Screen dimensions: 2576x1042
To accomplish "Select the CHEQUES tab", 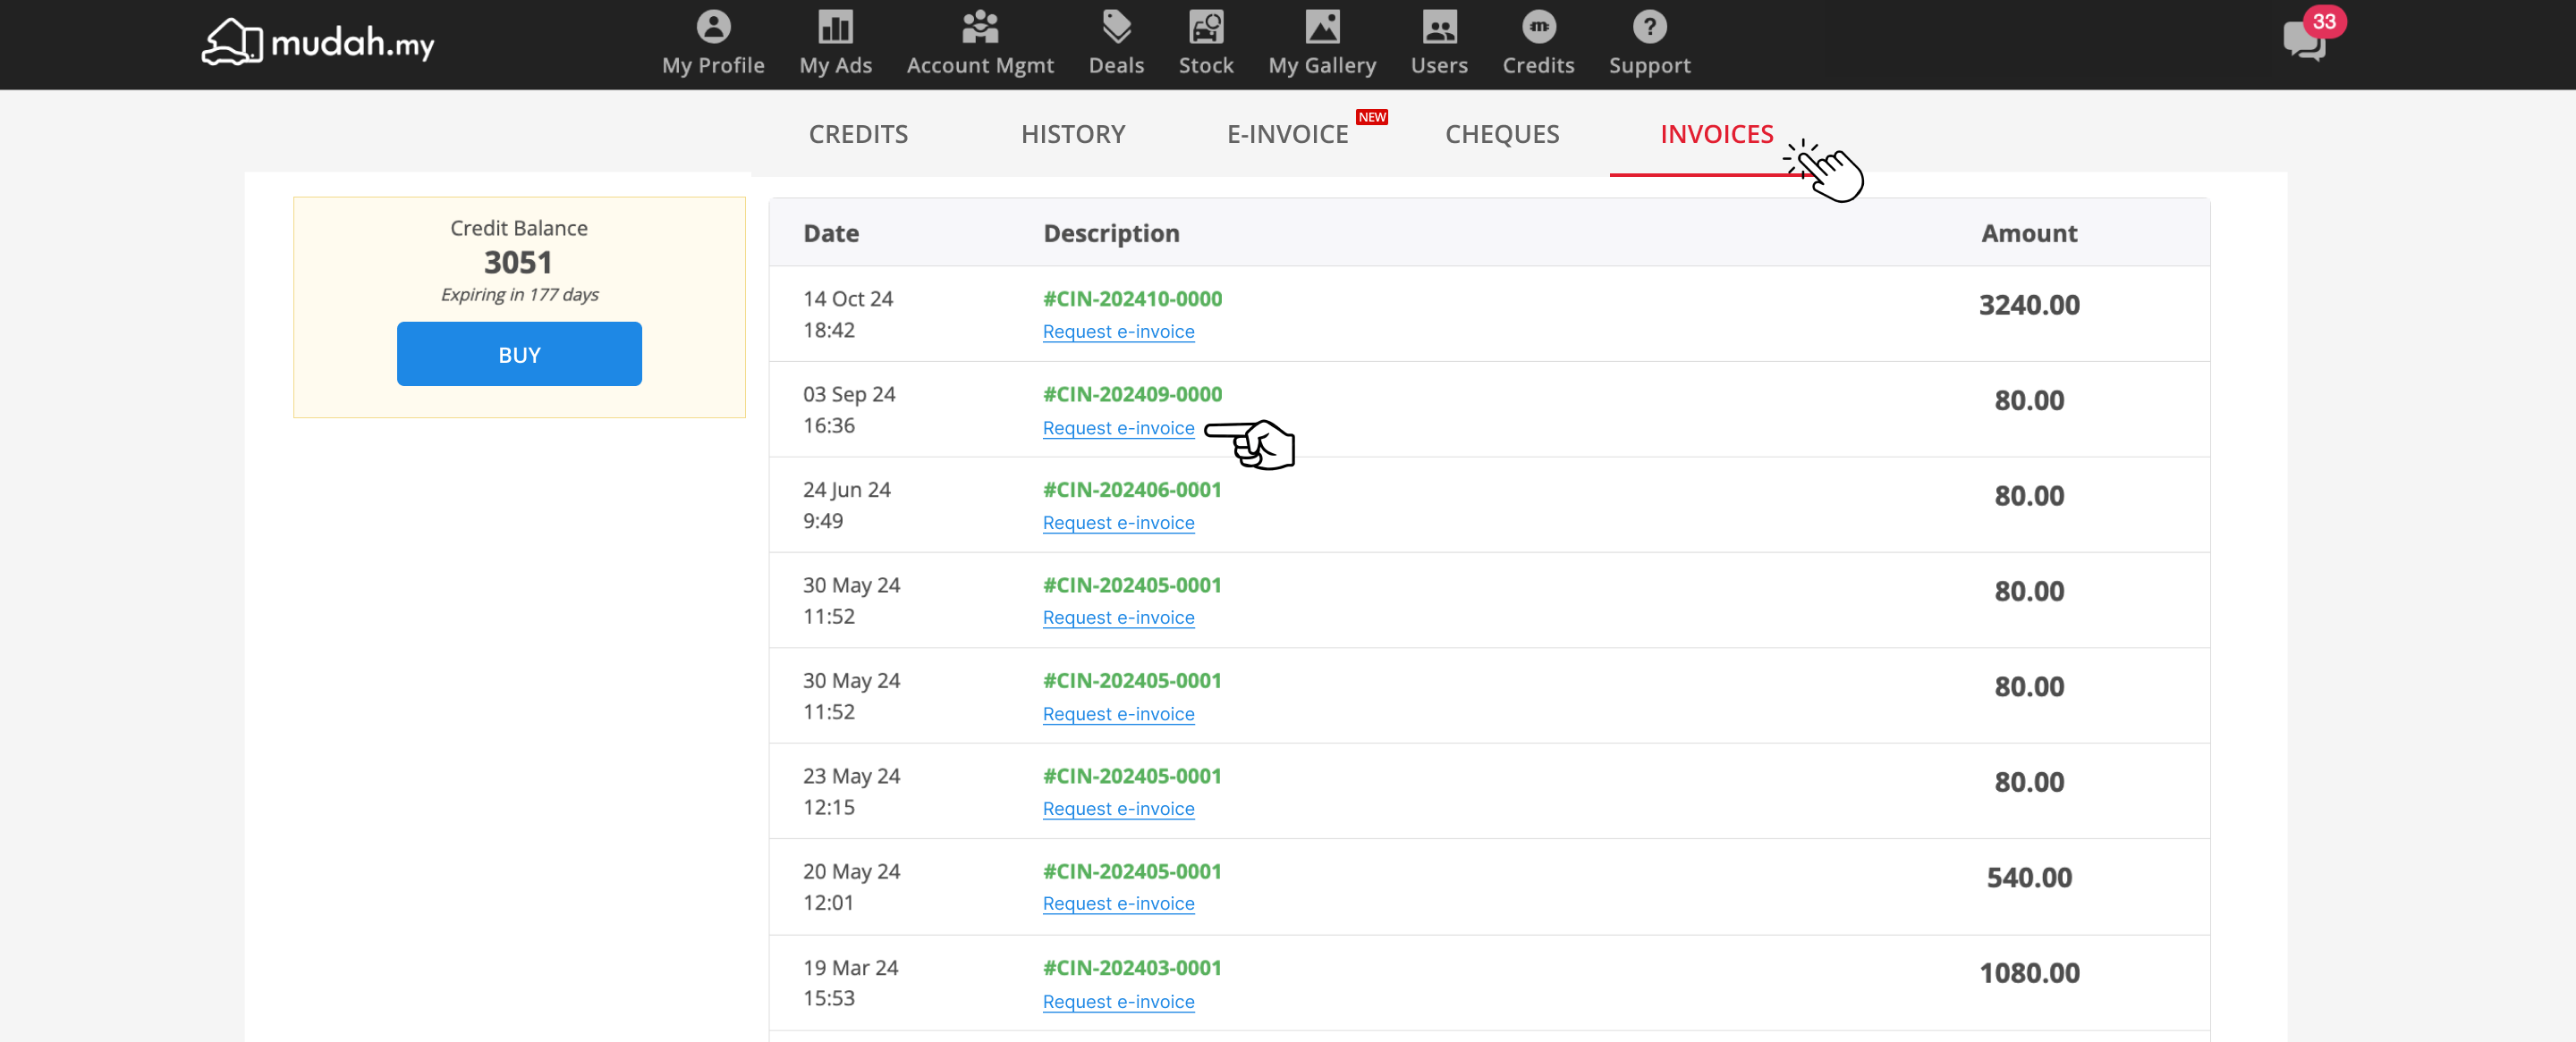I will (x=1501, y=134).
